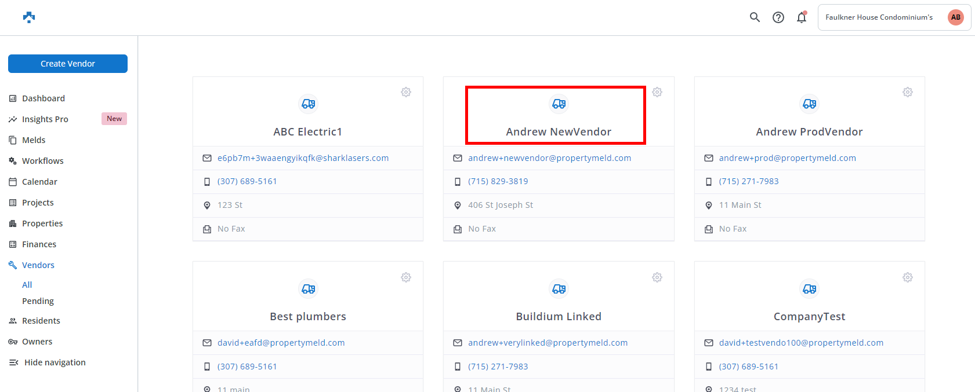Click andrew+newvendor@propertymeld.com email link
Image resolution: width=975 pixels, height=392 pixels.
[549, 158]
